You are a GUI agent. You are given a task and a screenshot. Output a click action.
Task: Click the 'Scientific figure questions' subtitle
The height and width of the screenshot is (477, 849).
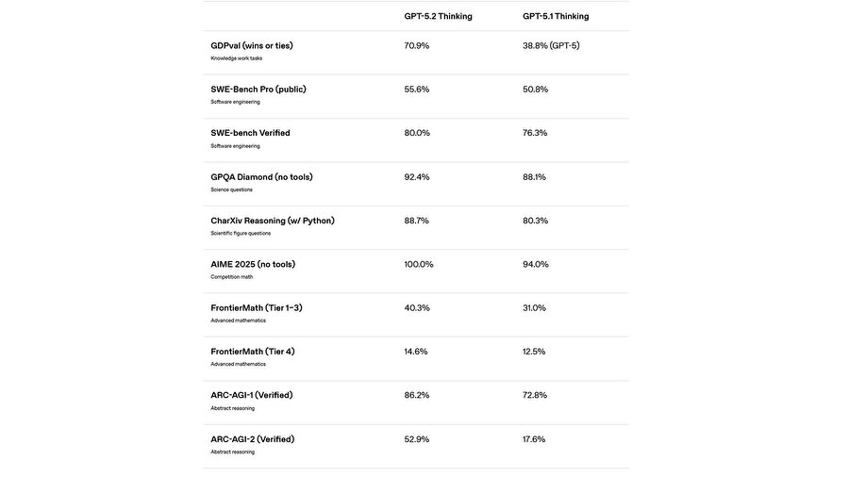(x=241, y=234)
